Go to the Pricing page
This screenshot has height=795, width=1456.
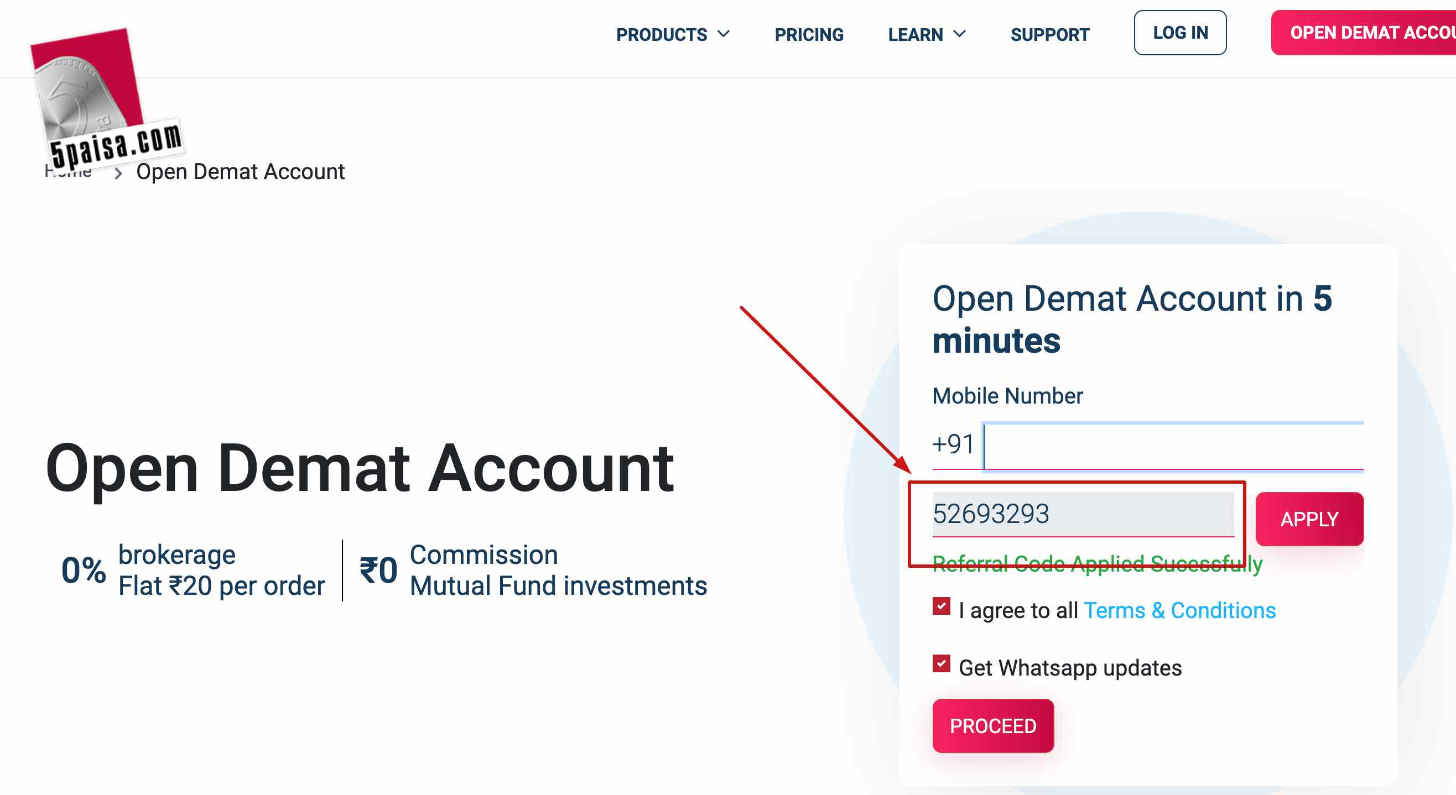tap(809, 34)
